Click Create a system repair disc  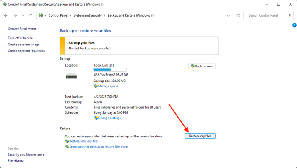26,51
